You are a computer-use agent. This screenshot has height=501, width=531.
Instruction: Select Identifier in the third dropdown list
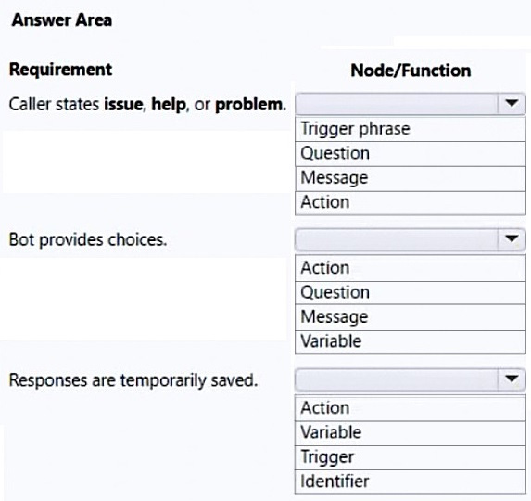[411, 482]
